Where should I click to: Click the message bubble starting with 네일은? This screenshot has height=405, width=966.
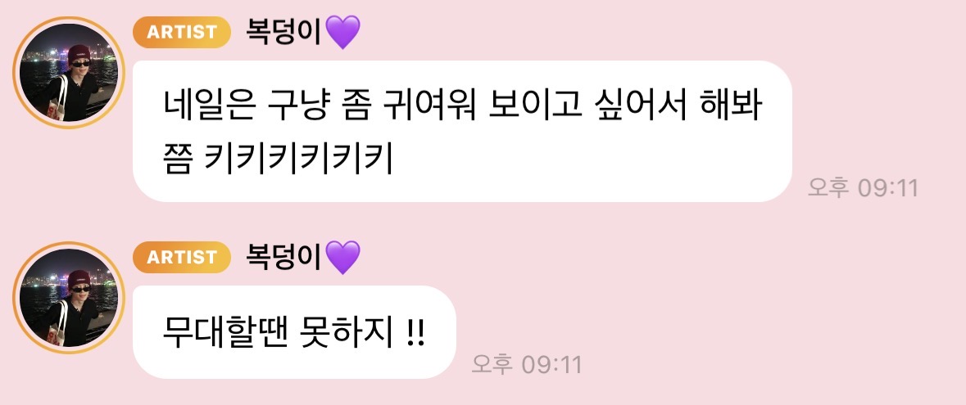(462, 131)
